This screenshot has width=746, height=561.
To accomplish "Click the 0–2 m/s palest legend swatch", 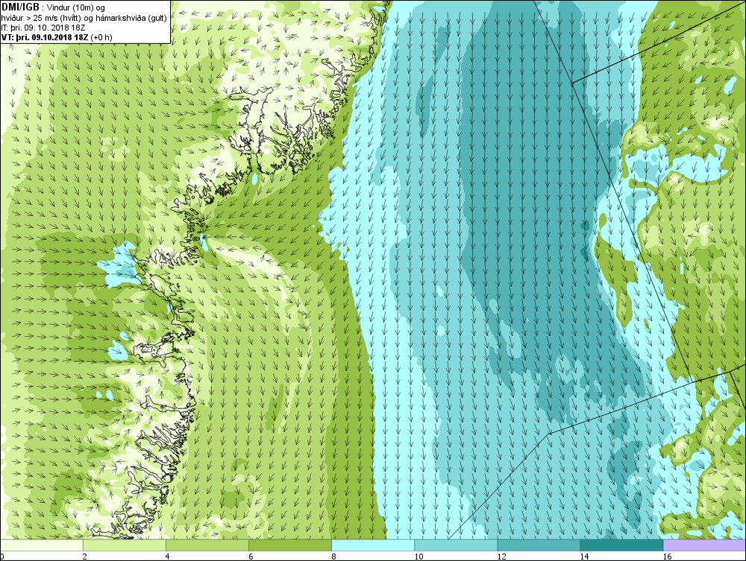I will click(x=41, y=545).
